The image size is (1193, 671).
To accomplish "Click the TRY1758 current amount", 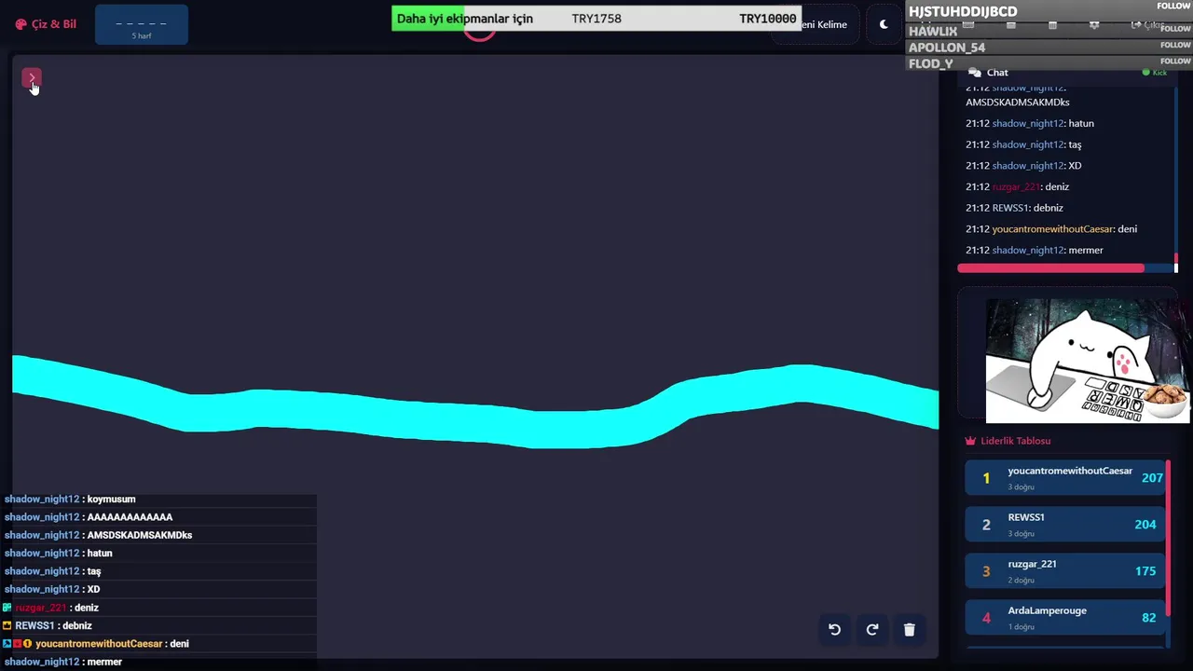I will tap(596, 19).
